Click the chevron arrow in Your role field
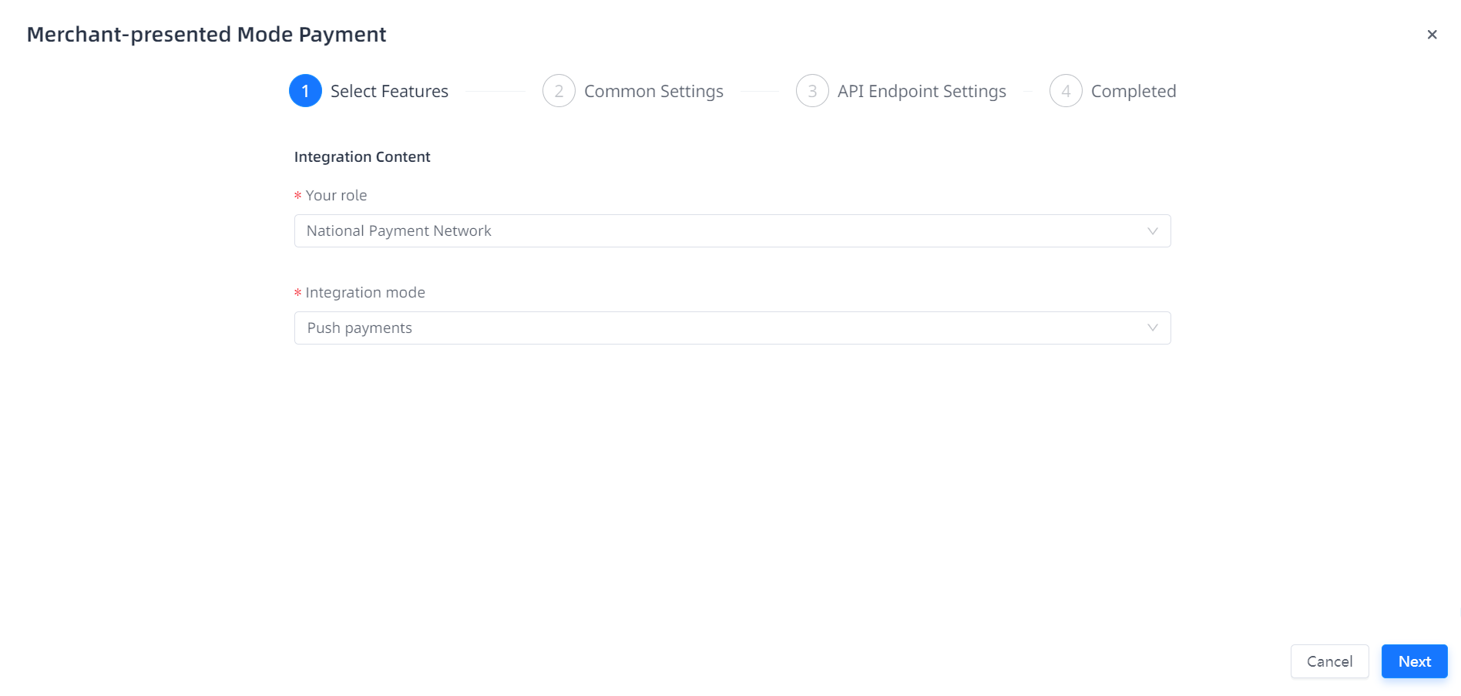The image size is (1461, 696). (1153, 231)
